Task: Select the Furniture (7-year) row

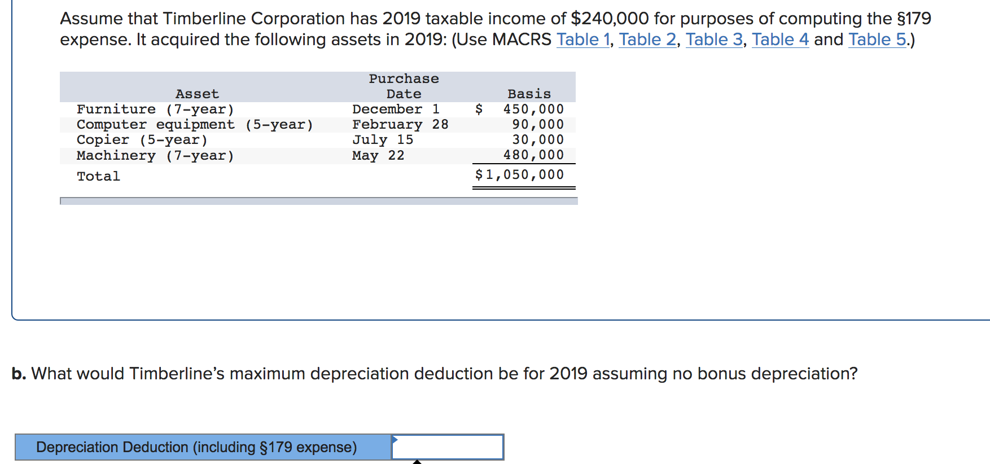Action: click(x=155, y=109)
